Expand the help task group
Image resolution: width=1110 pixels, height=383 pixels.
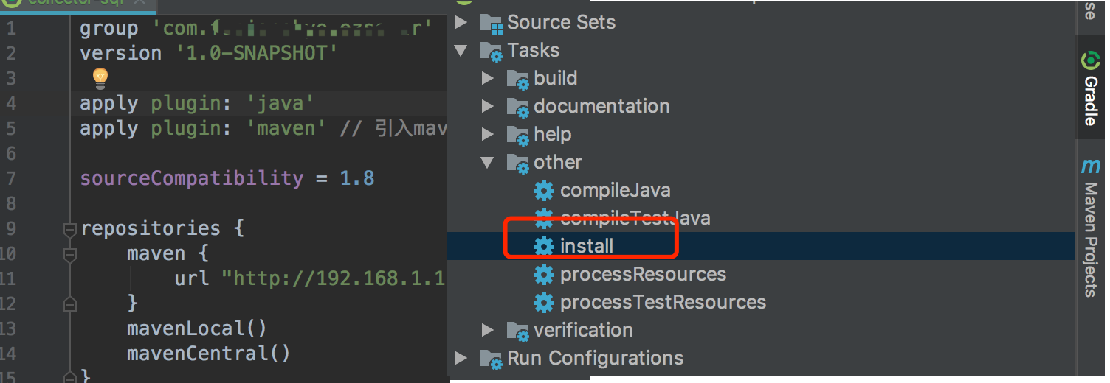pos(487,134)
